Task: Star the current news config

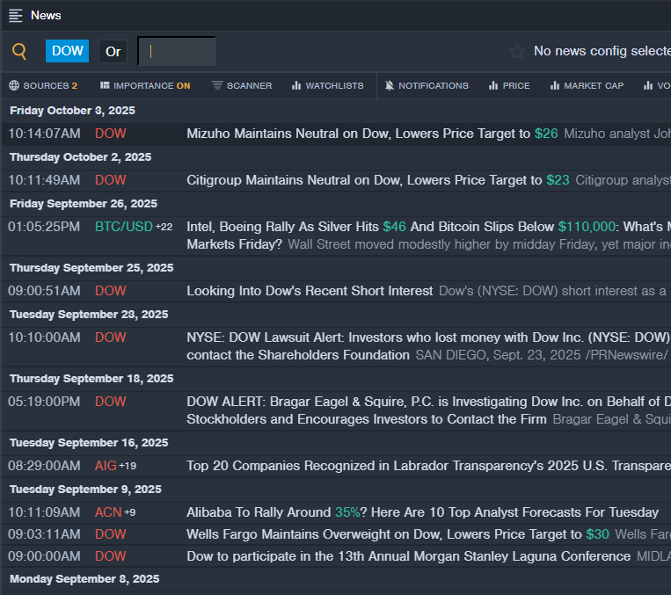Action: tap(517, 52)
